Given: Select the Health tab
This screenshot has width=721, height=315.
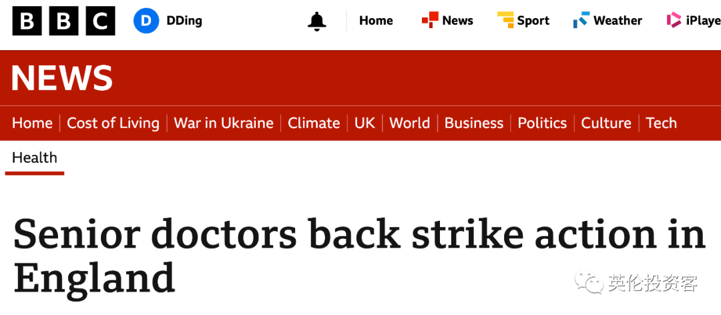Looking at the screenshot, I should tap(35, 158).
